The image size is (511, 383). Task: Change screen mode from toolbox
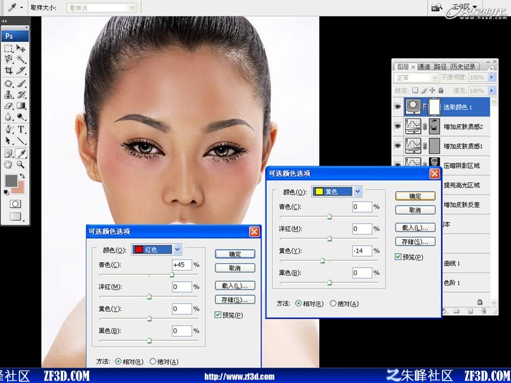16,216
